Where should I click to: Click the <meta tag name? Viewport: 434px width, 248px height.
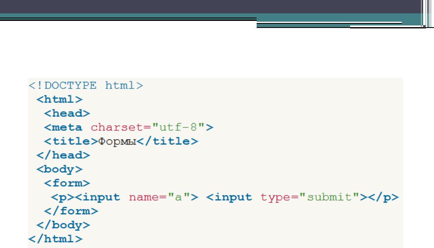tap(63, 127)
